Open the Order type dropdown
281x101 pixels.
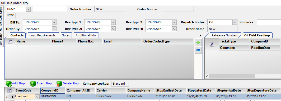(28, 9)
